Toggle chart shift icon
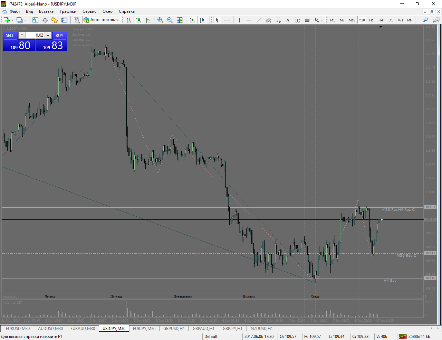Viewport: 442px width, 340px height. [202, 20]
